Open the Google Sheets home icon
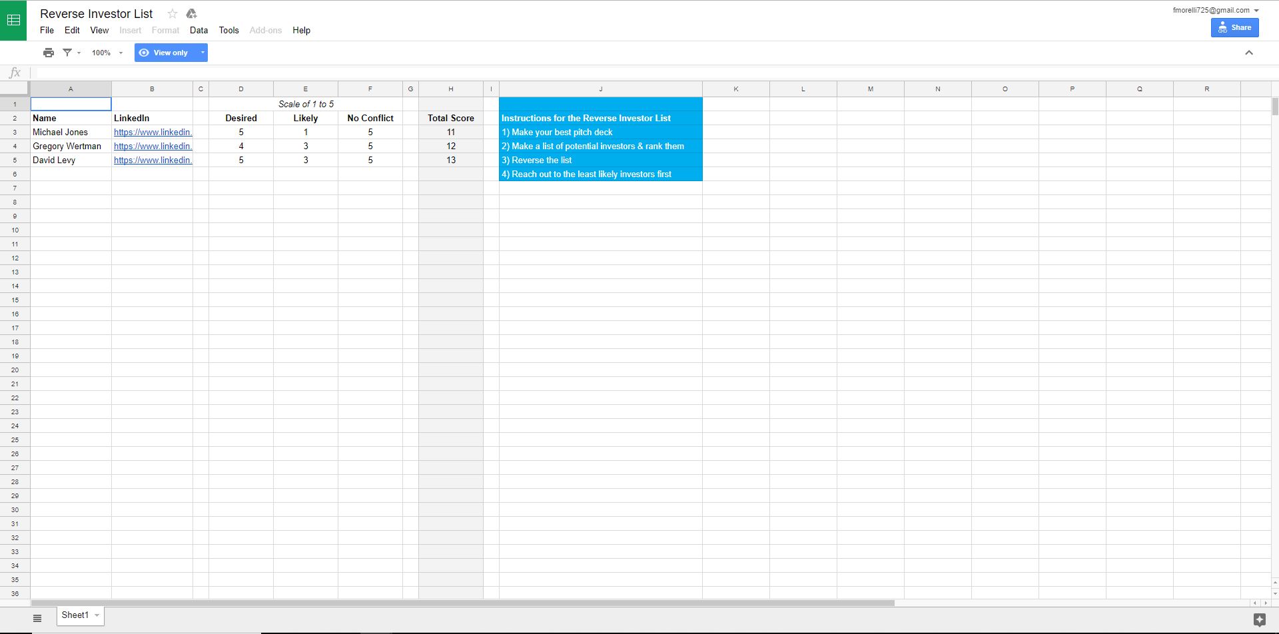1279x634 pixels. [13, 20]
